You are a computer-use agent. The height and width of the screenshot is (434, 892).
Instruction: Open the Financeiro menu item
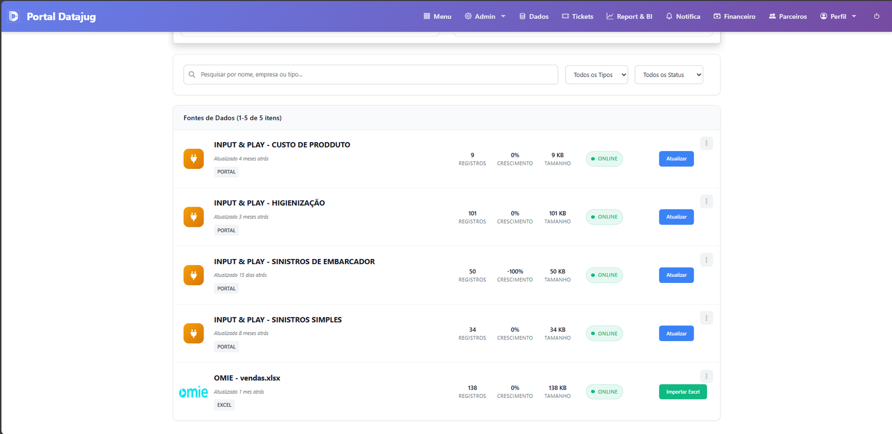(734, 17)
